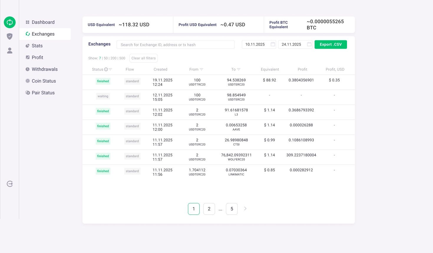Click the user profile icon in sidebar
The image size is (433, 253).
10,51
